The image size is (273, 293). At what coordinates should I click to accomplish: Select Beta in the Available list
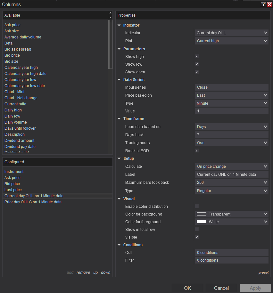[x=9, y=43]
